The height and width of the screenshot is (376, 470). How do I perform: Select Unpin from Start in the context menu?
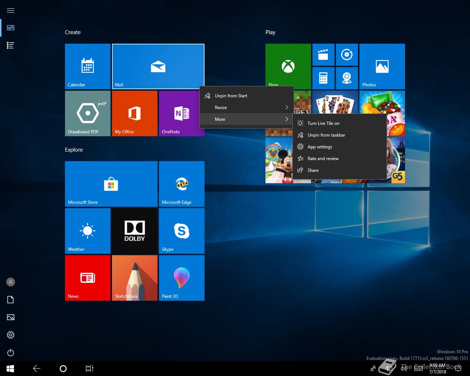point(246,96)
